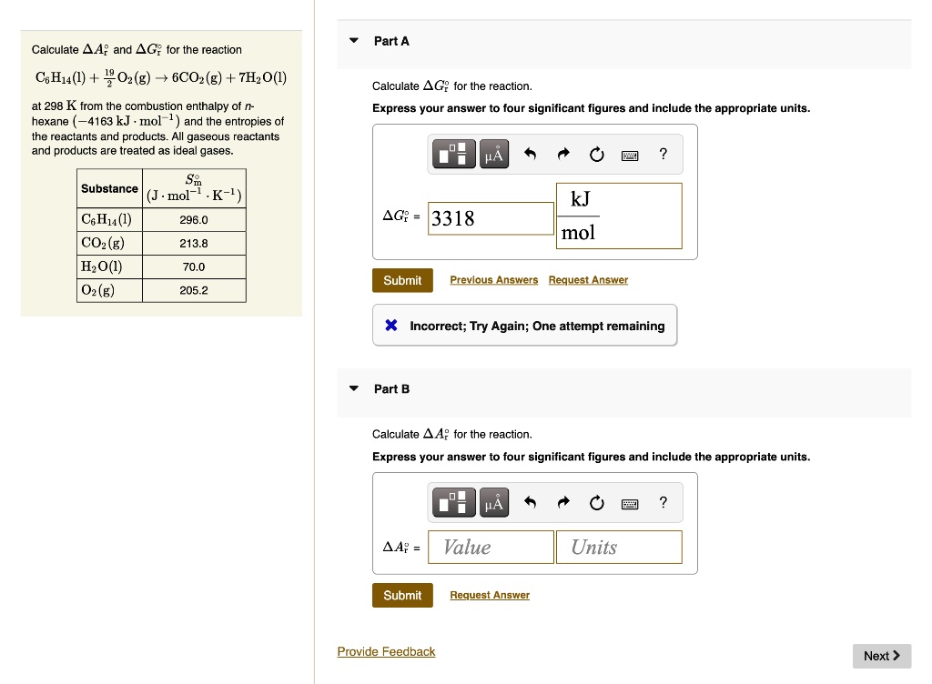Screen dimensions: 932x684
Task: Click the help question mark in Part A
Action: click(x=663, y=154)
